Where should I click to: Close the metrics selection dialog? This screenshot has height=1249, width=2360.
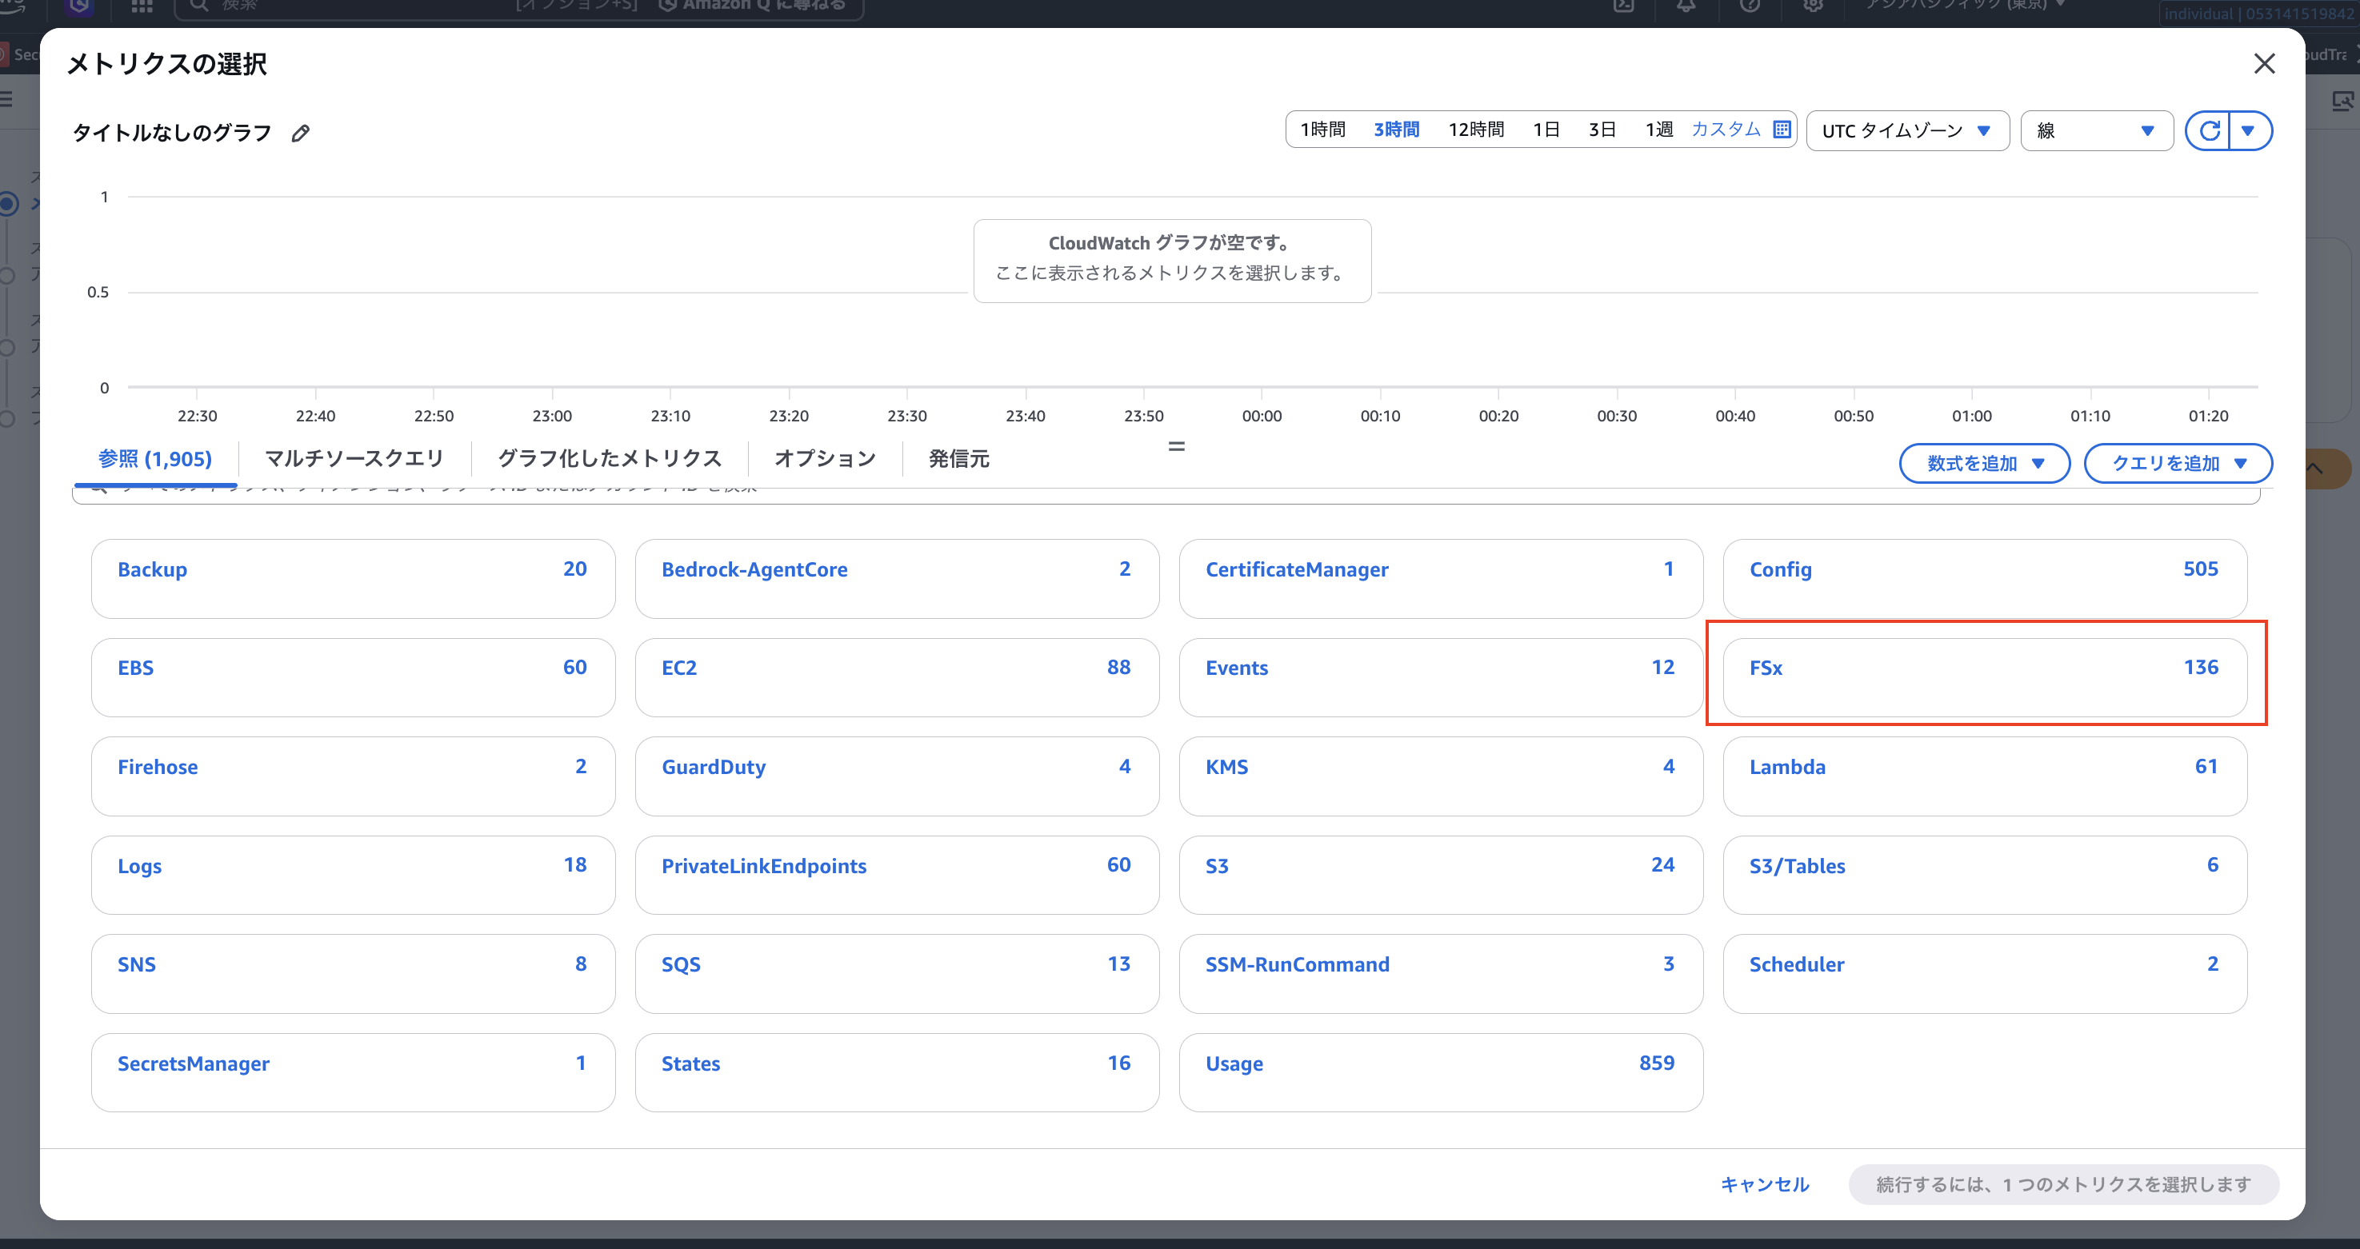click(x=2264, y=64)
